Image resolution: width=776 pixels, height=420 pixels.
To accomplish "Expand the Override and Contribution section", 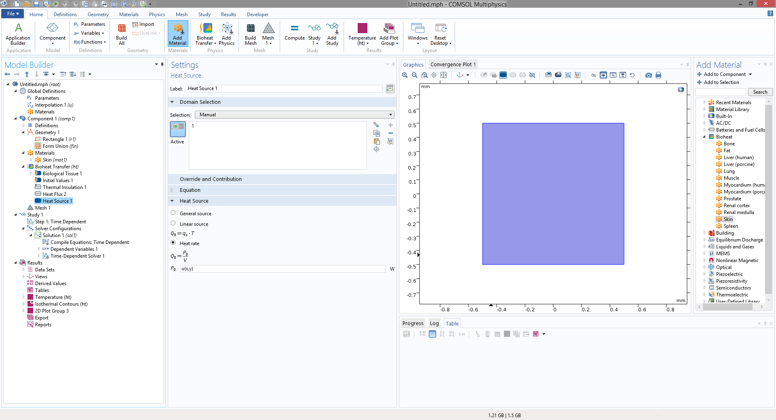I will (211, 179).
